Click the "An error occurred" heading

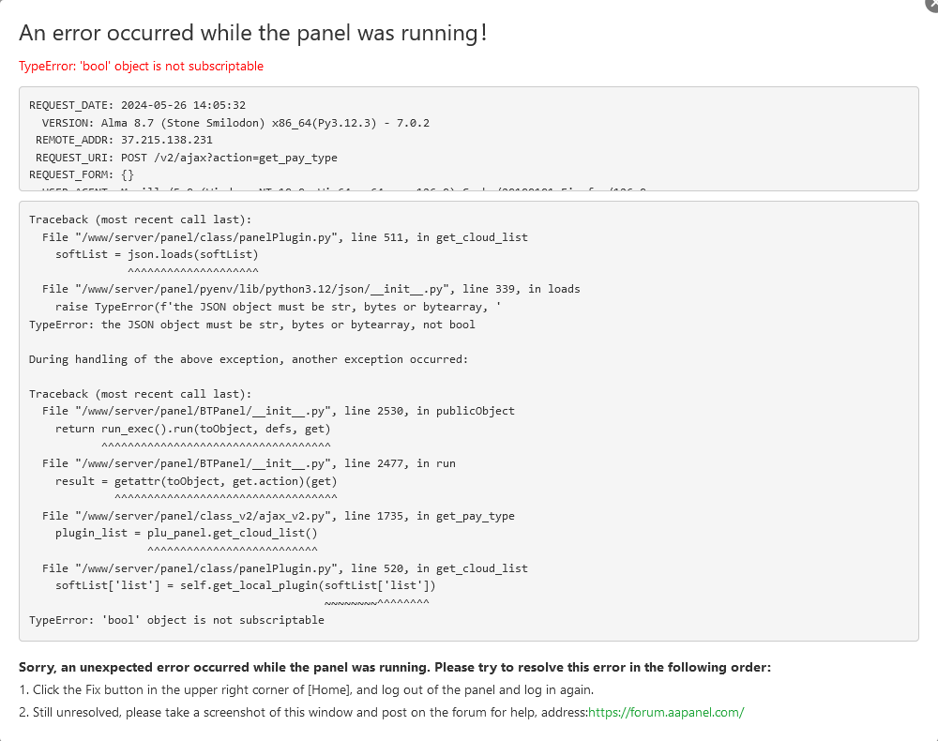tap(252, 34)
